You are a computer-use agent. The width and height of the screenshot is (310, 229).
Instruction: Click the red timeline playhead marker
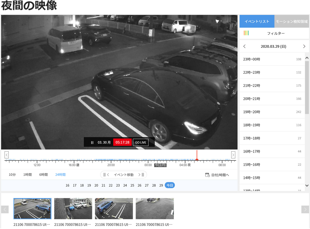click(197, 159)
